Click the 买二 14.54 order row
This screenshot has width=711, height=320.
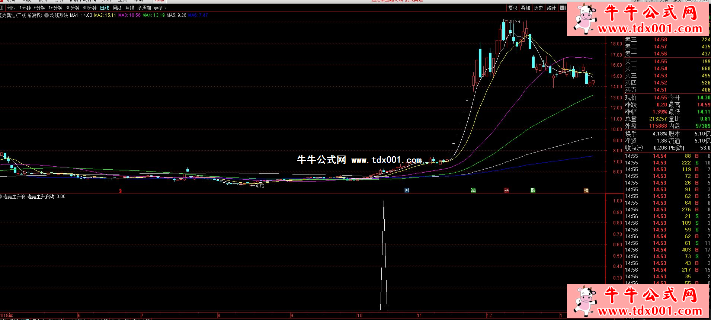[x=667, y=68]
